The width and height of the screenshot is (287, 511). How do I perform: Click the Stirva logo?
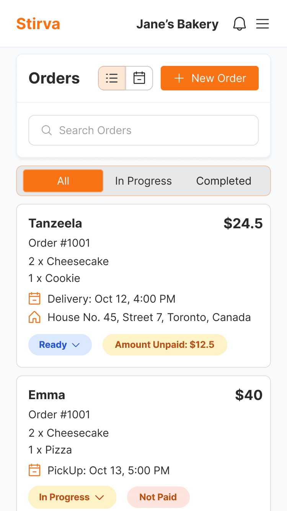tap(38, 24)
